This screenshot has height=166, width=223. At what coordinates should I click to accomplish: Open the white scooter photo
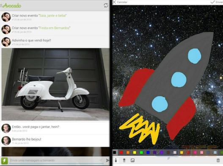click(55, 84)
